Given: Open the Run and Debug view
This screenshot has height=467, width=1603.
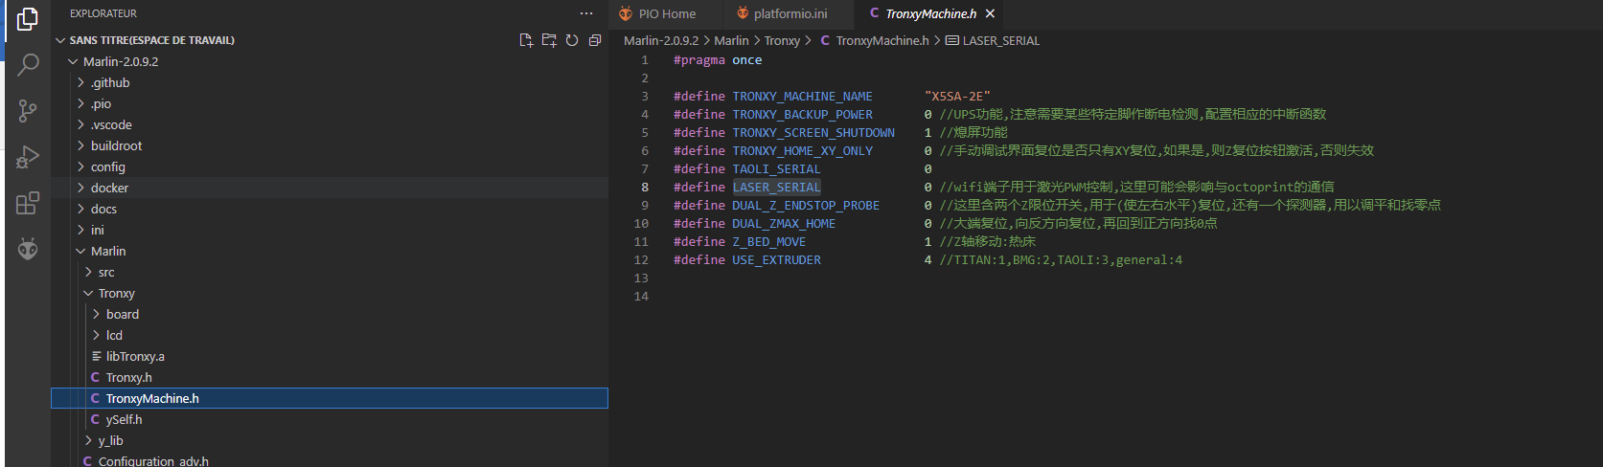Looking at the screenshot, I should (x=28, y=157).
